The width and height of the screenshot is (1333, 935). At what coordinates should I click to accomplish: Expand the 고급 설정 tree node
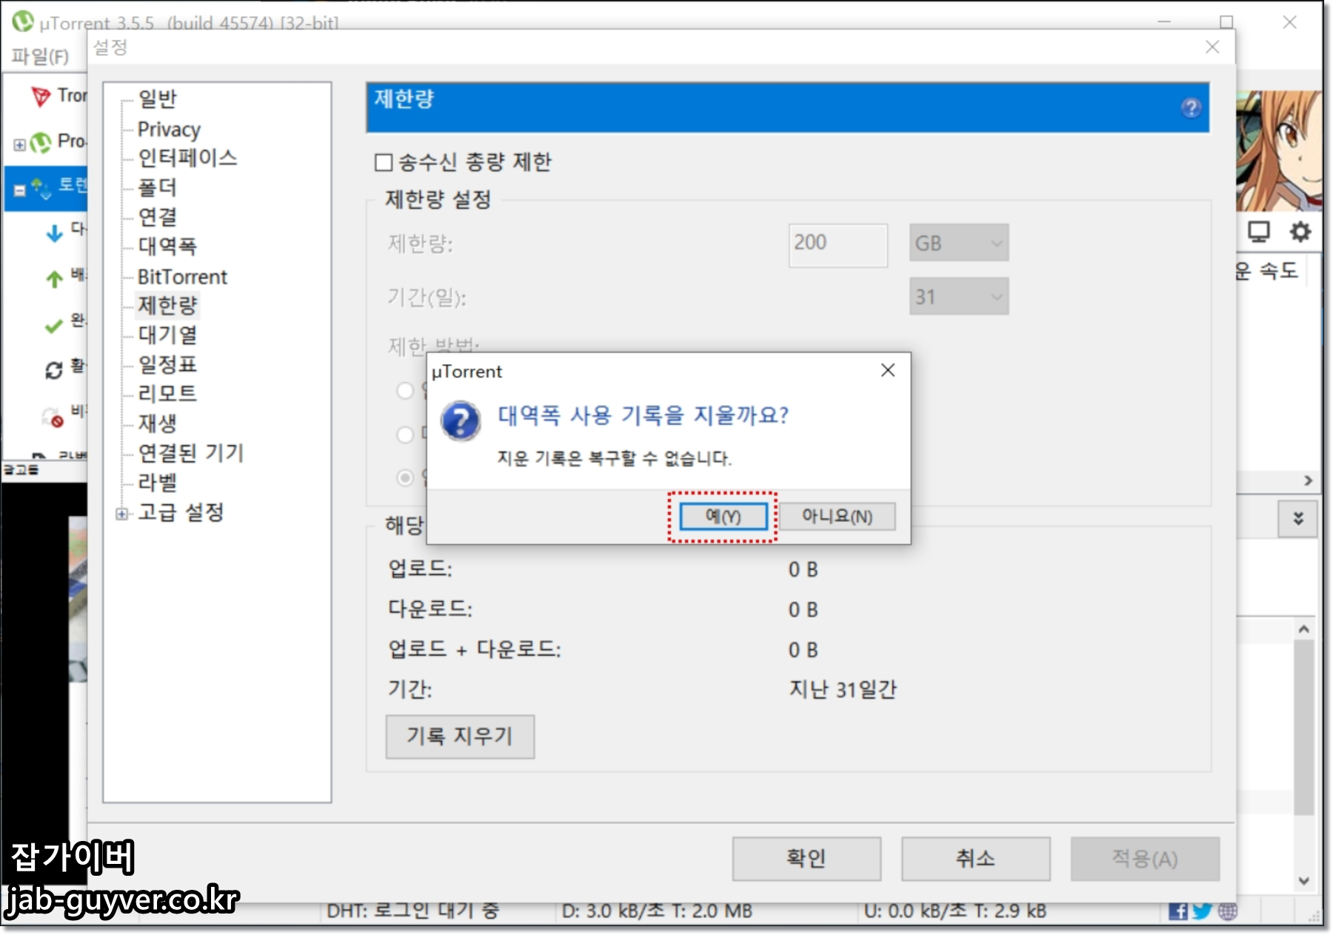[122, 513]
